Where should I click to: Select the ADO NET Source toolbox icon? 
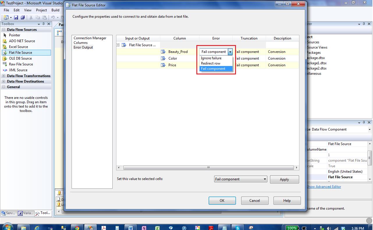5,41
